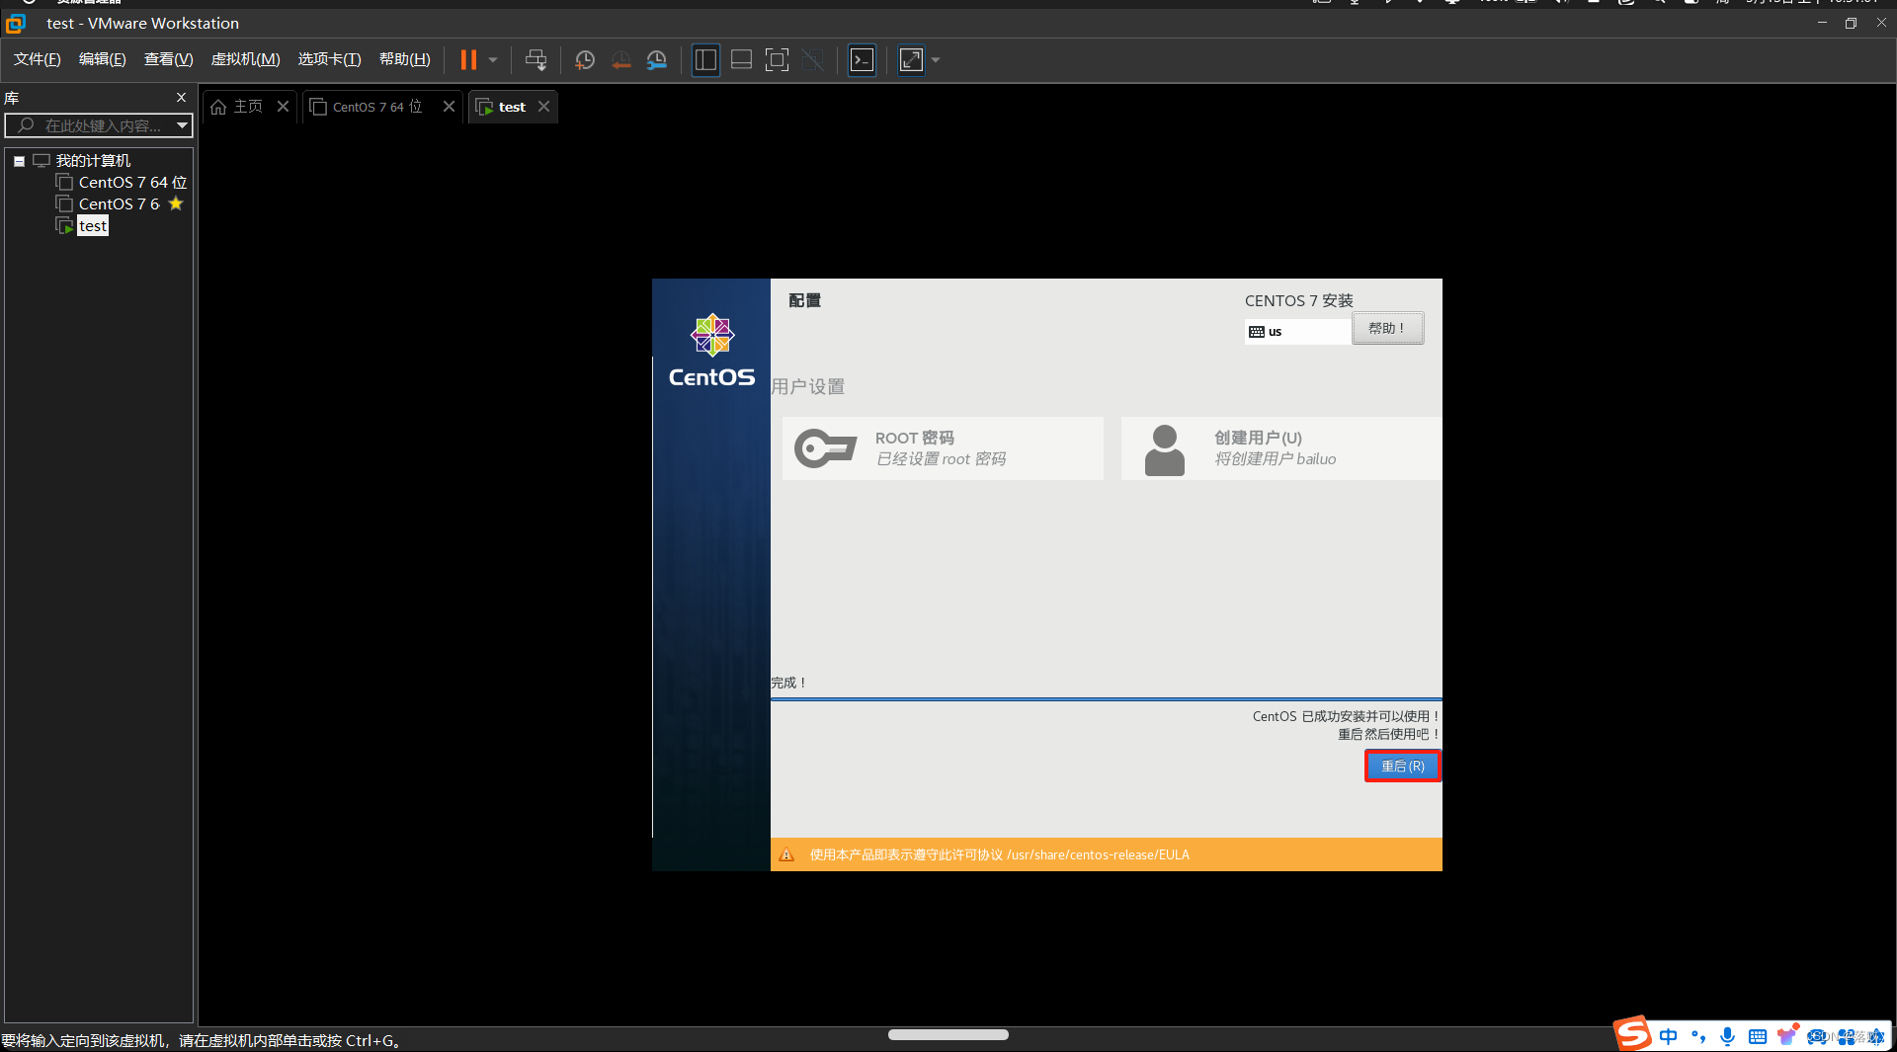Open the 帮助(H) menu

click(x=404, y=59)
